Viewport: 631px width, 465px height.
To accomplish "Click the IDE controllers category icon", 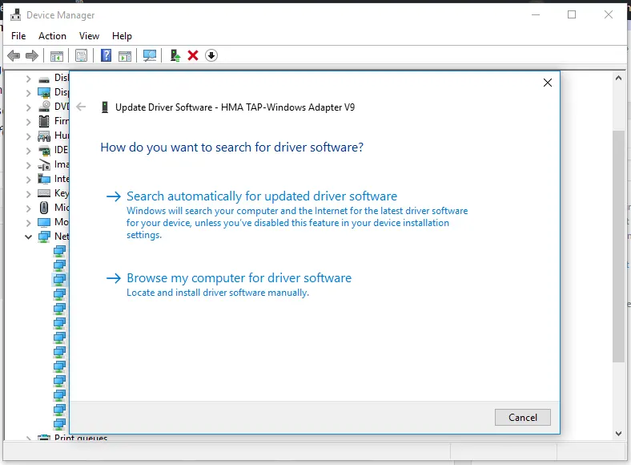I will [44, 151].
